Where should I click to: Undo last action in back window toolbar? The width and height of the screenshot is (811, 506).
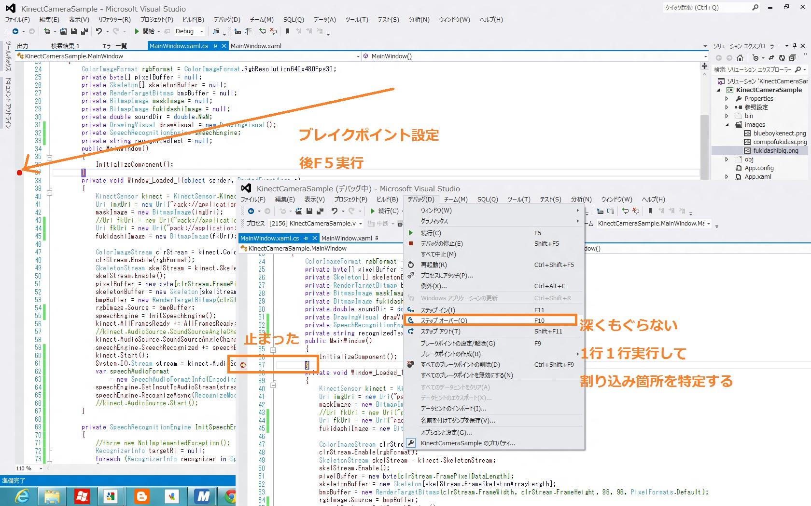pyautogui.click(x=99, y=31)
